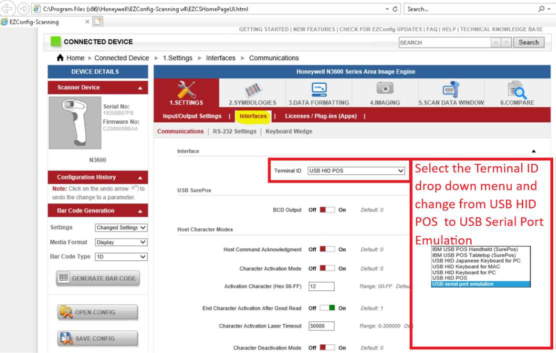556x353 pixels.
Task: Collapse the Interface section triangle
Action: pos(534,151)
